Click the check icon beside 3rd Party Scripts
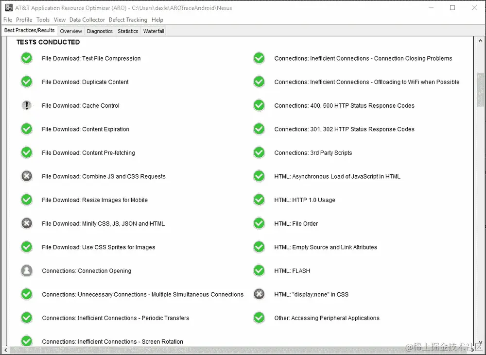This screenshot has height=355, width=486. pos(259,152)
